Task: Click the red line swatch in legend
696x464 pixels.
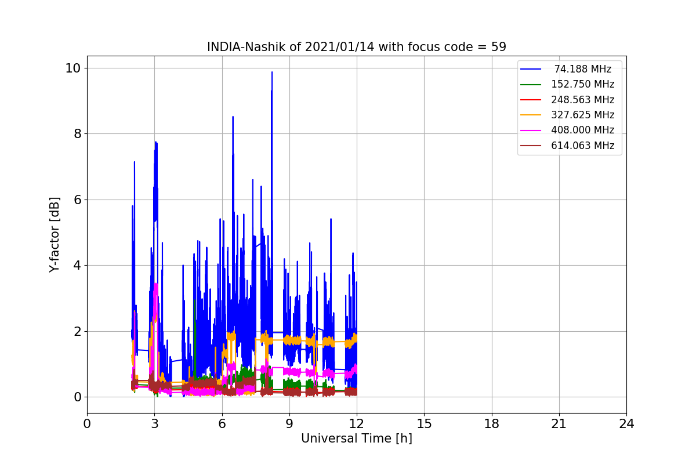Action: (x=531, y=100)
